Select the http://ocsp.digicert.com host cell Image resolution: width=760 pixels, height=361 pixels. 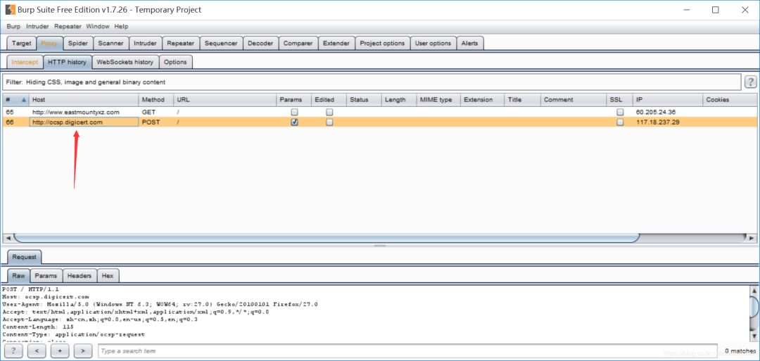83,122
